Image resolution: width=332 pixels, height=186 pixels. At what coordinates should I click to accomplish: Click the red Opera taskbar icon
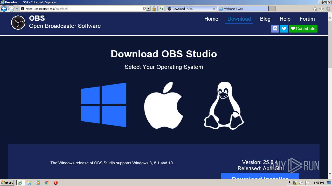pos(56,183)
